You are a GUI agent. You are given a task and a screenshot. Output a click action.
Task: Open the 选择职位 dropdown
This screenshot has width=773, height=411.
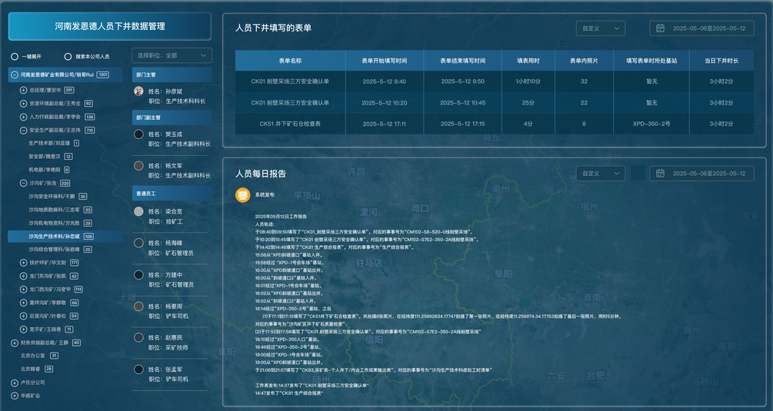pos(172,55)
